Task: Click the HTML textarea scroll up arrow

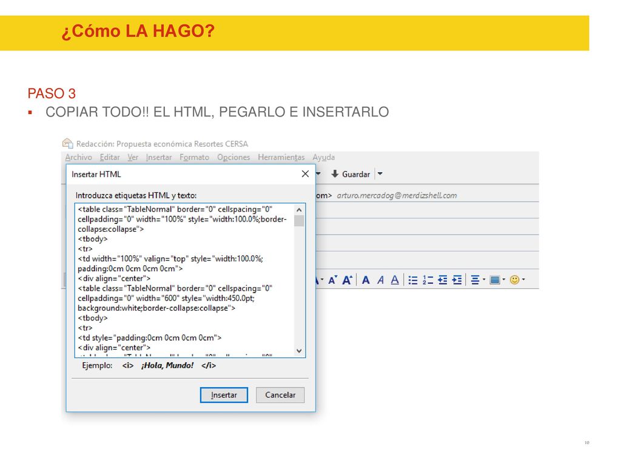Action: [299, 209]
